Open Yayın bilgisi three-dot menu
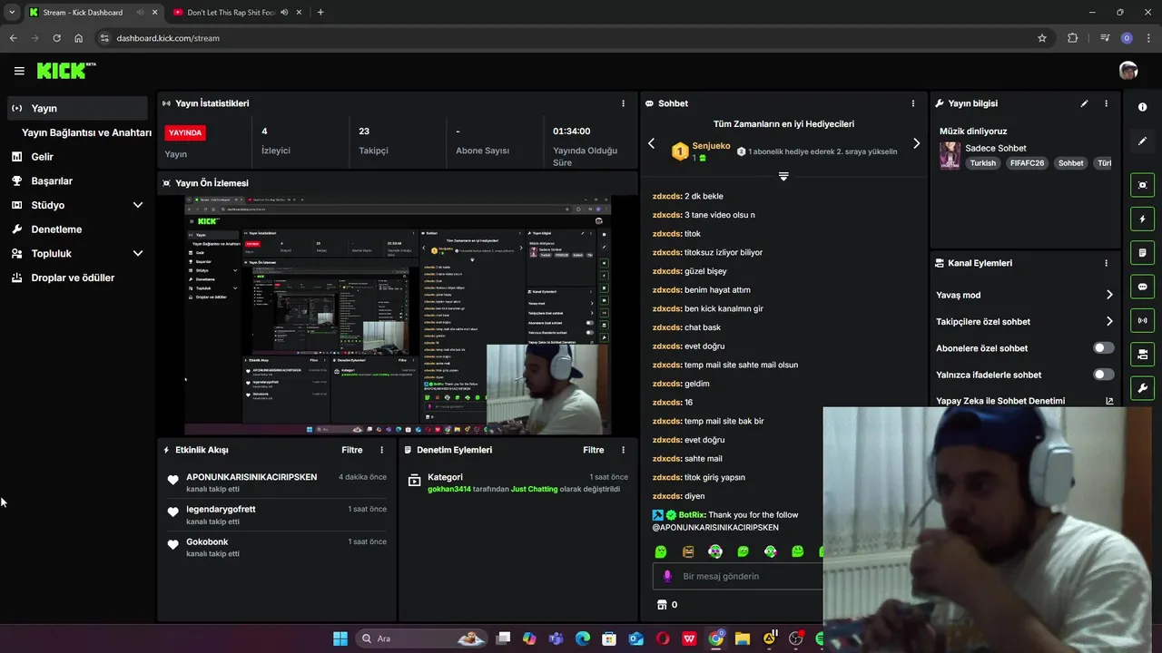The image size is (1162, 653). point(1106,103)
